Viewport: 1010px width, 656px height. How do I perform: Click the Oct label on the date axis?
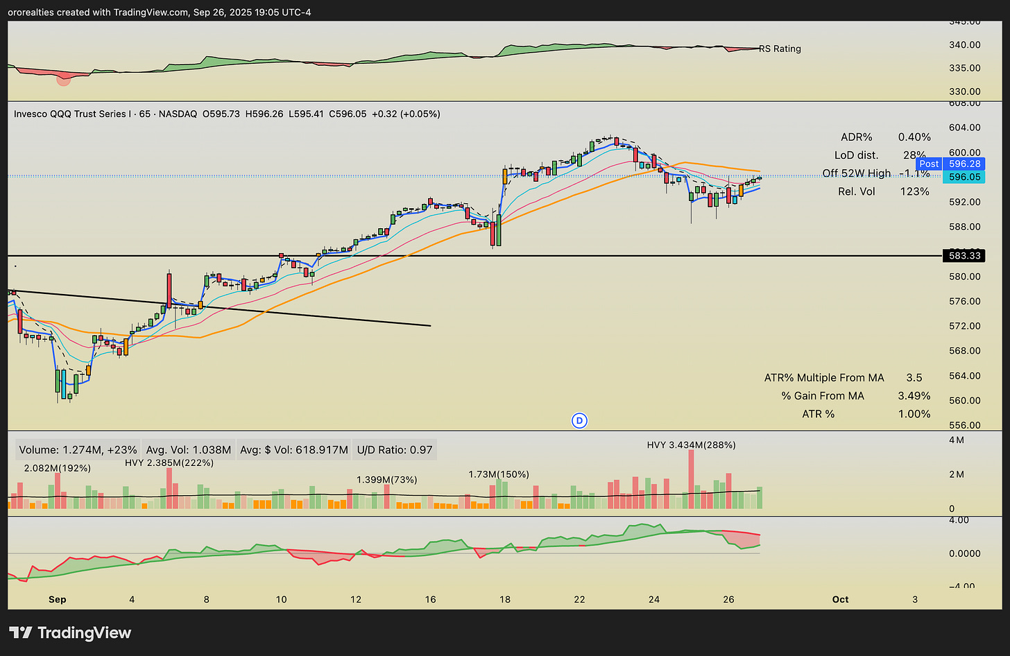click(840, 599)
